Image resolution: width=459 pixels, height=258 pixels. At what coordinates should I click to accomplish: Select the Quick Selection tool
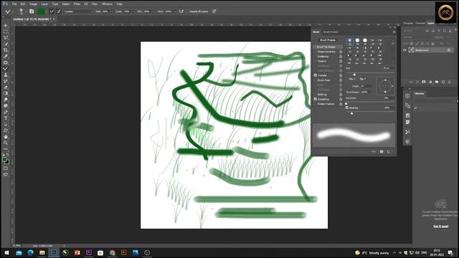click(x=6, y=44)
